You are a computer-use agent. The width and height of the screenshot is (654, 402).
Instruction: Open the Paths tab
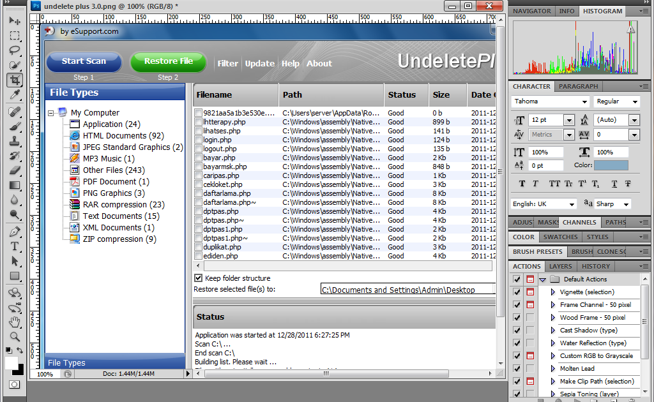615,223
